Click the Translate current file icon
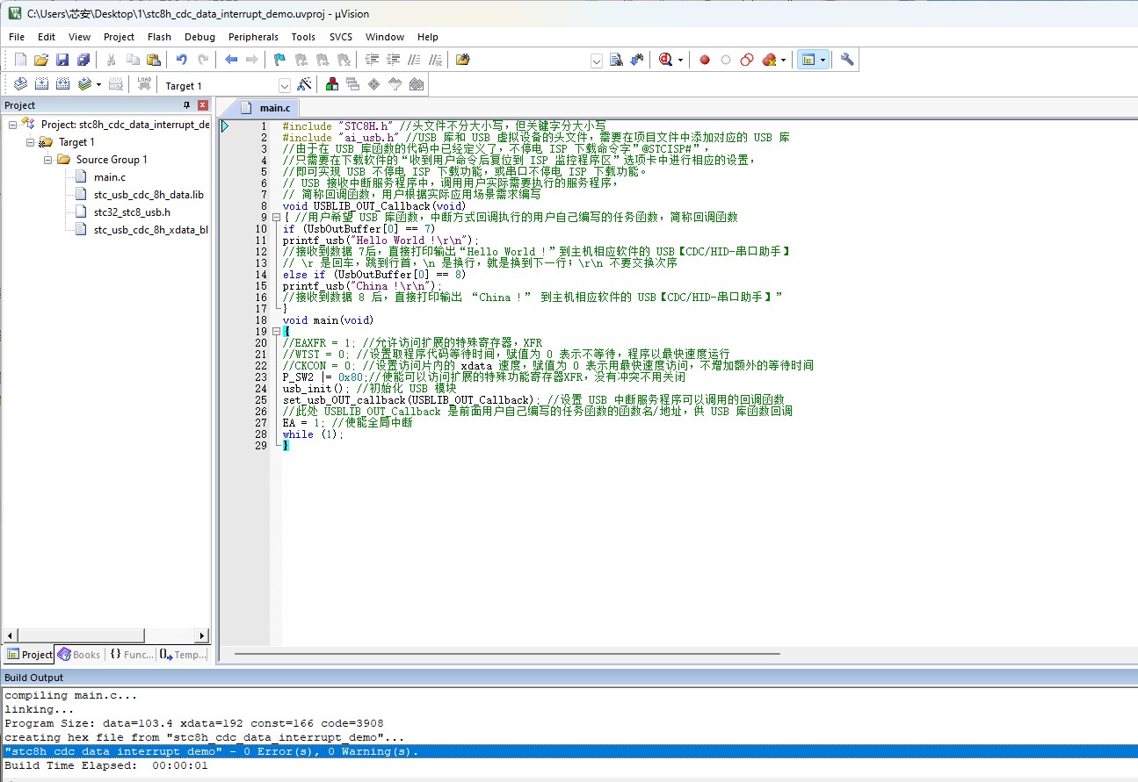 click(x=20, y=84)
